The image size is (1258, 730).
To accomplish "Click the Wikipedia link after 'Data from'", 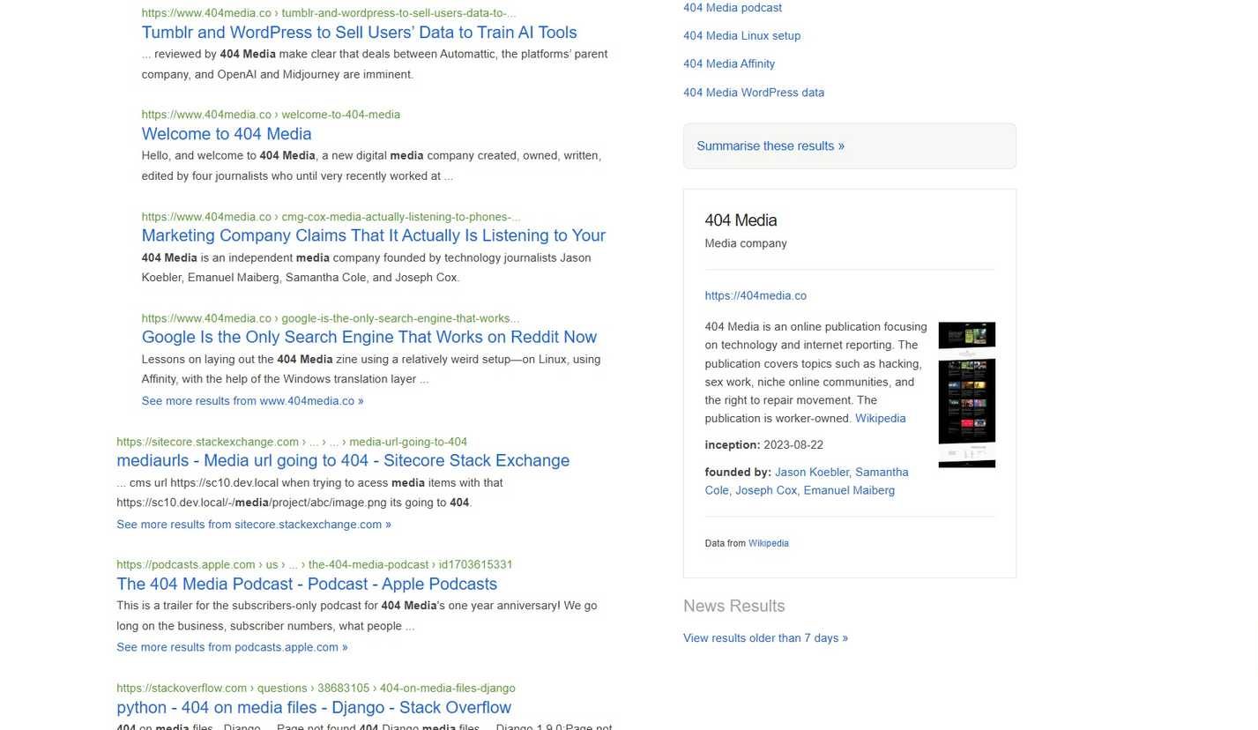I will tap(768, 544).
